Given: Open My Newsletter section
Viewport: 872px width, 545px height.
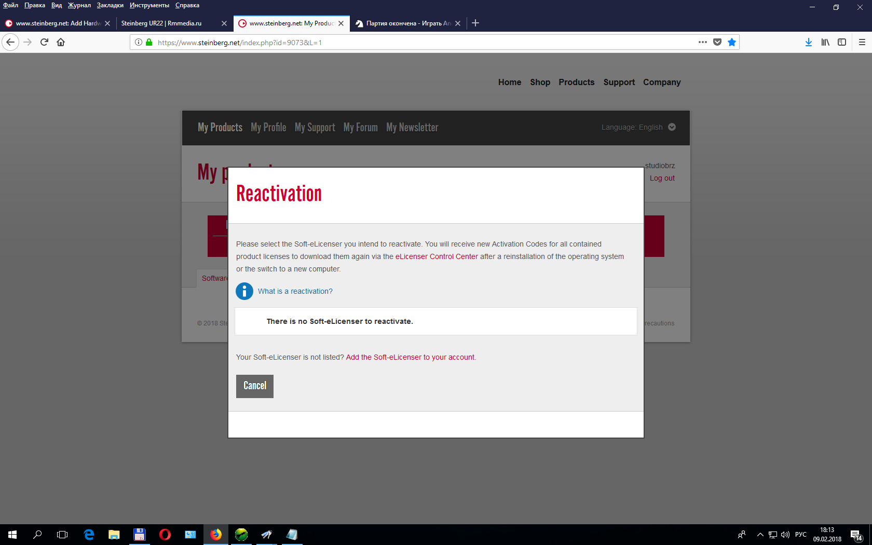Looking at the screenshot, I should pyautogui.click(x=412, y=127).
